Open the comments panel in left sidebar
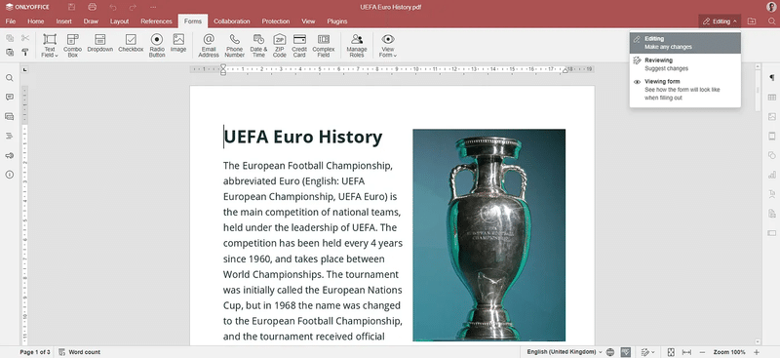 (10, 98)
